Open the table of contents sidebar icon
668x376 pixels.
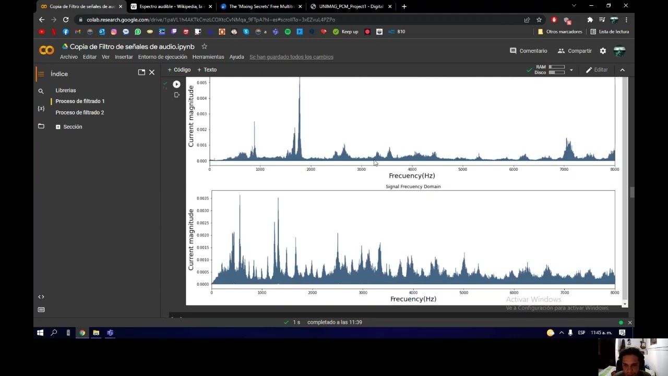pos(41,74)
